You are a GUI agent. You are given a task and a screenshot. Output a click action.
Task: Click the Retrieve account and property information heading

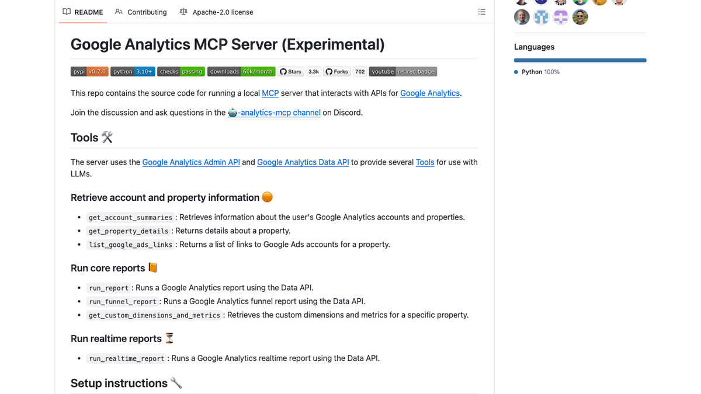pyautogui.click(x=172, y=197)
